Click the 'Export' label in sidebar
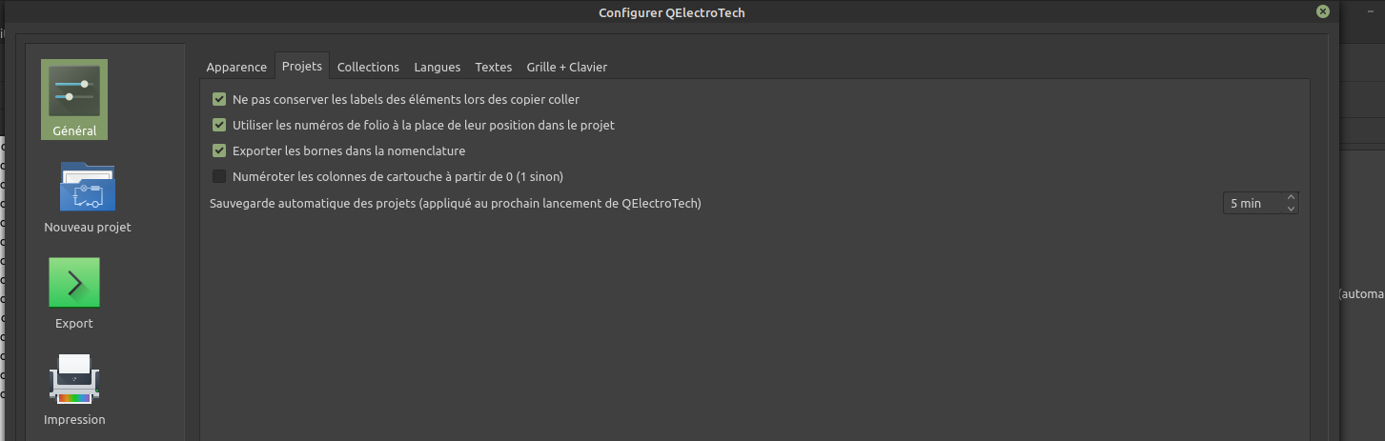1385x441 pixels. coord(74,324)
